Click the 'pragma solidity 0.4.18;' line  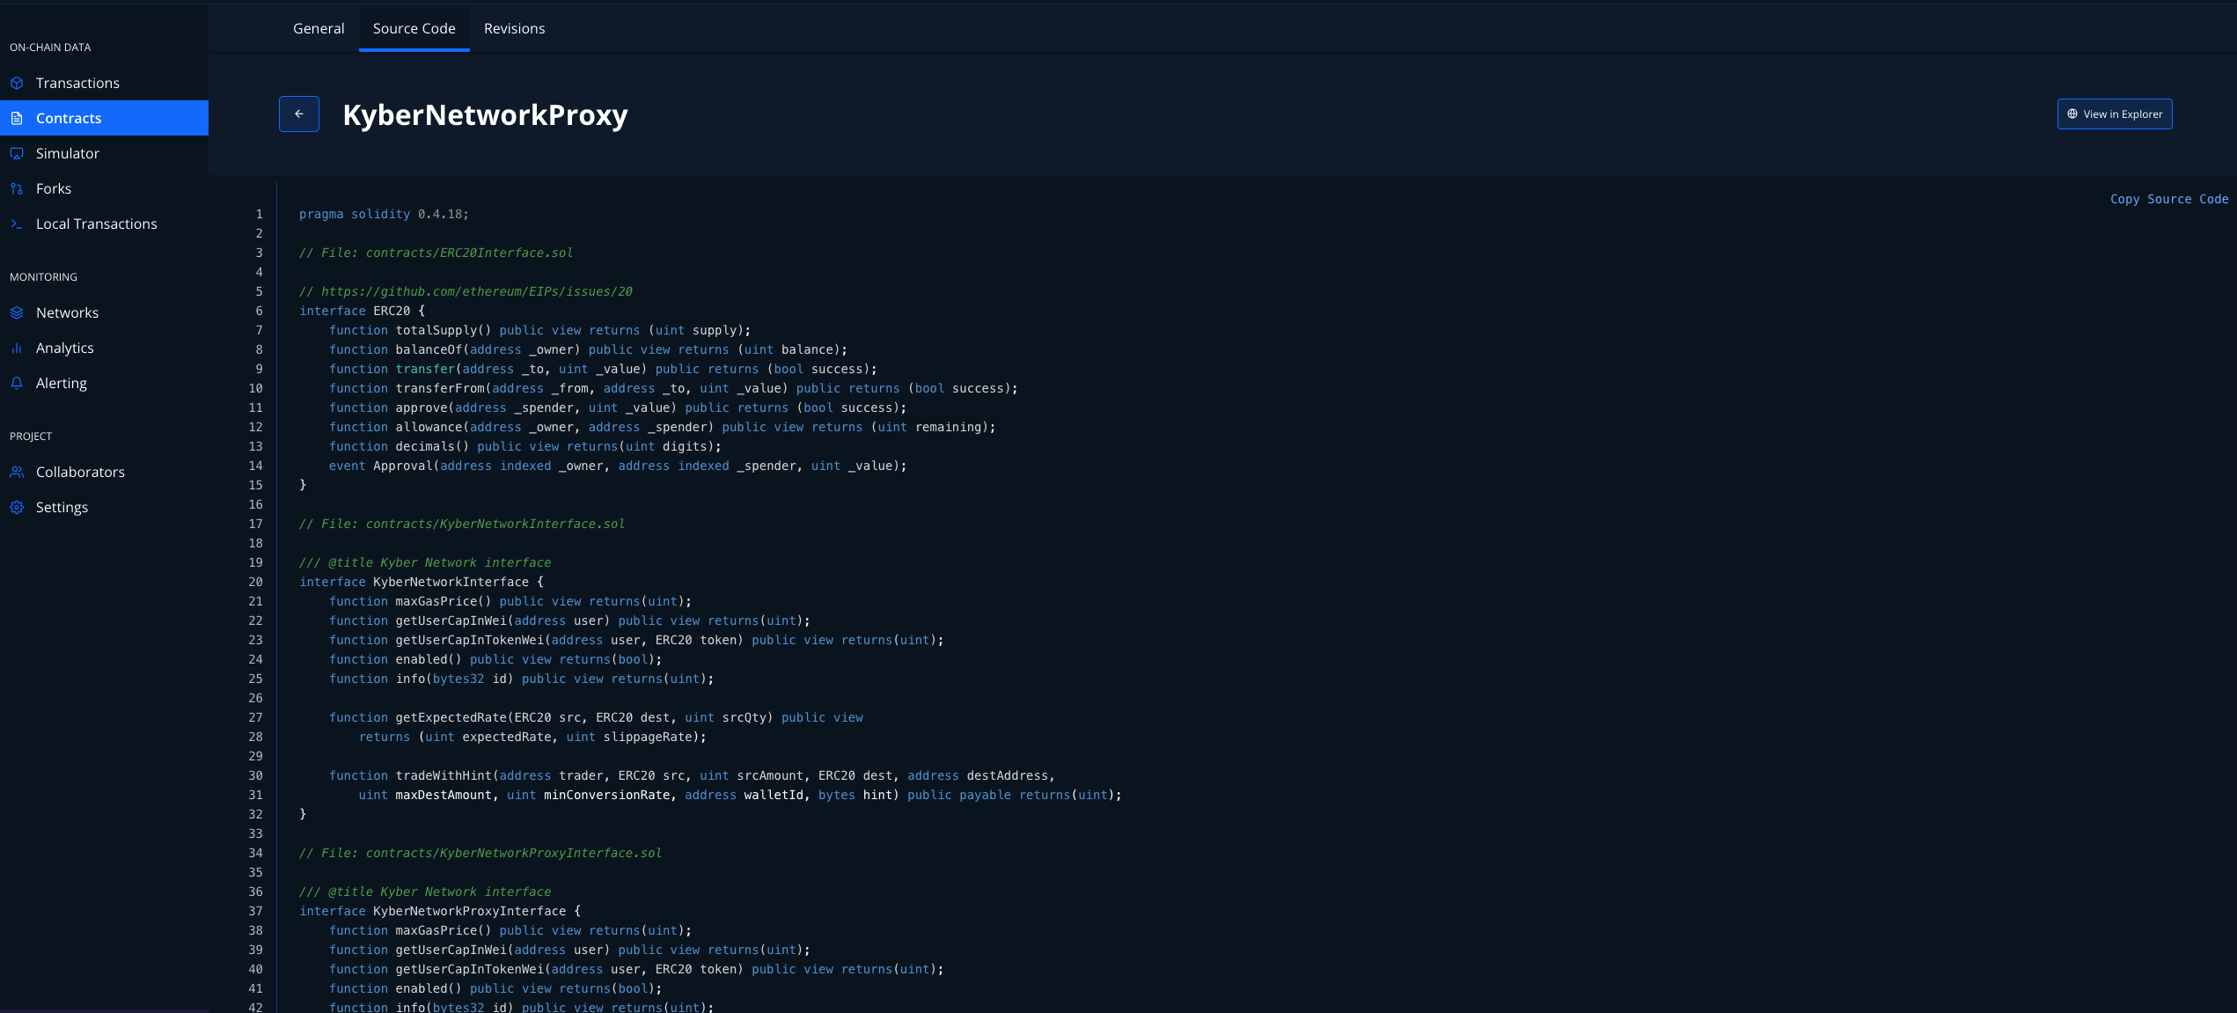(384, 214)
